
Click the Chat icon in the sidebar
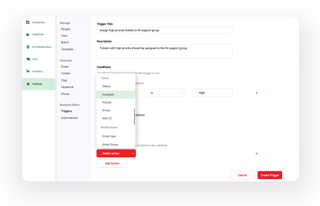point(28,59)
